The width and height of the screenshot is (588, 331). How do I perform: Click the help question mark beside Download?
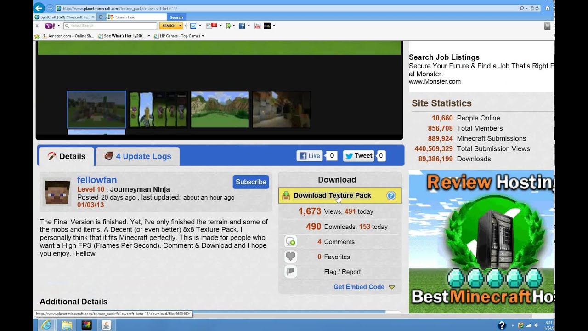tap(391, 195)
